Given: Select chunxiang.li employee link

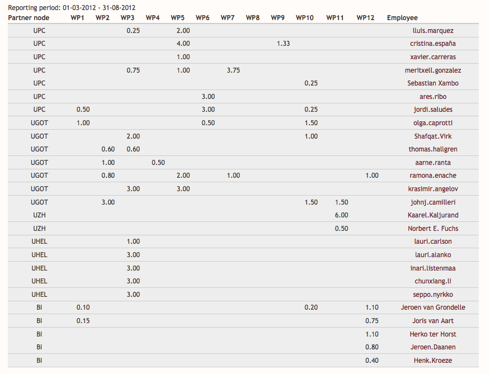Looking at the screenshot, I should tap(433, 281).
